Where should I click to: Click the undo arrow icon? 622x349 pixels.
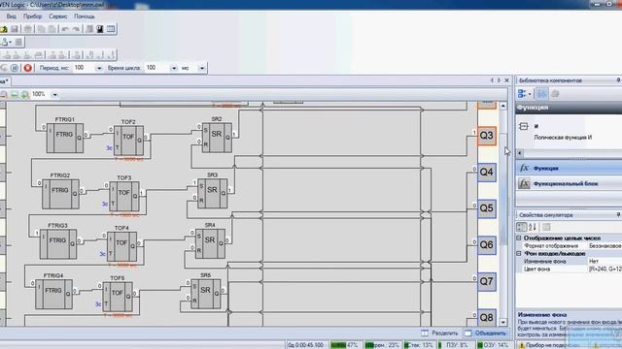click(x=65, y=29)
